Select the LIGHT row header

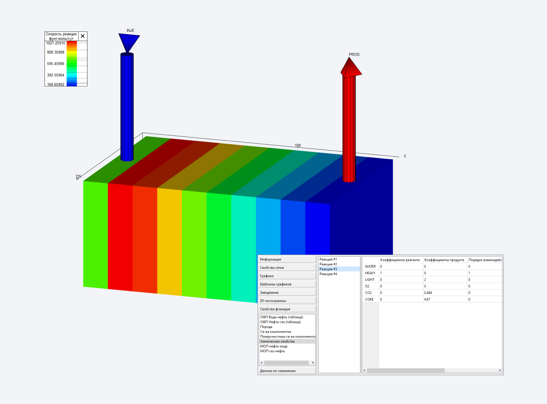(x=370, y=280)
